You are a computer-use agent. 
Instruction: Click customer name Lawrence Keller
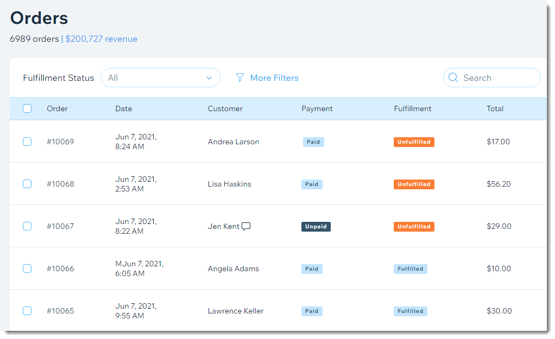click(236, 311)
